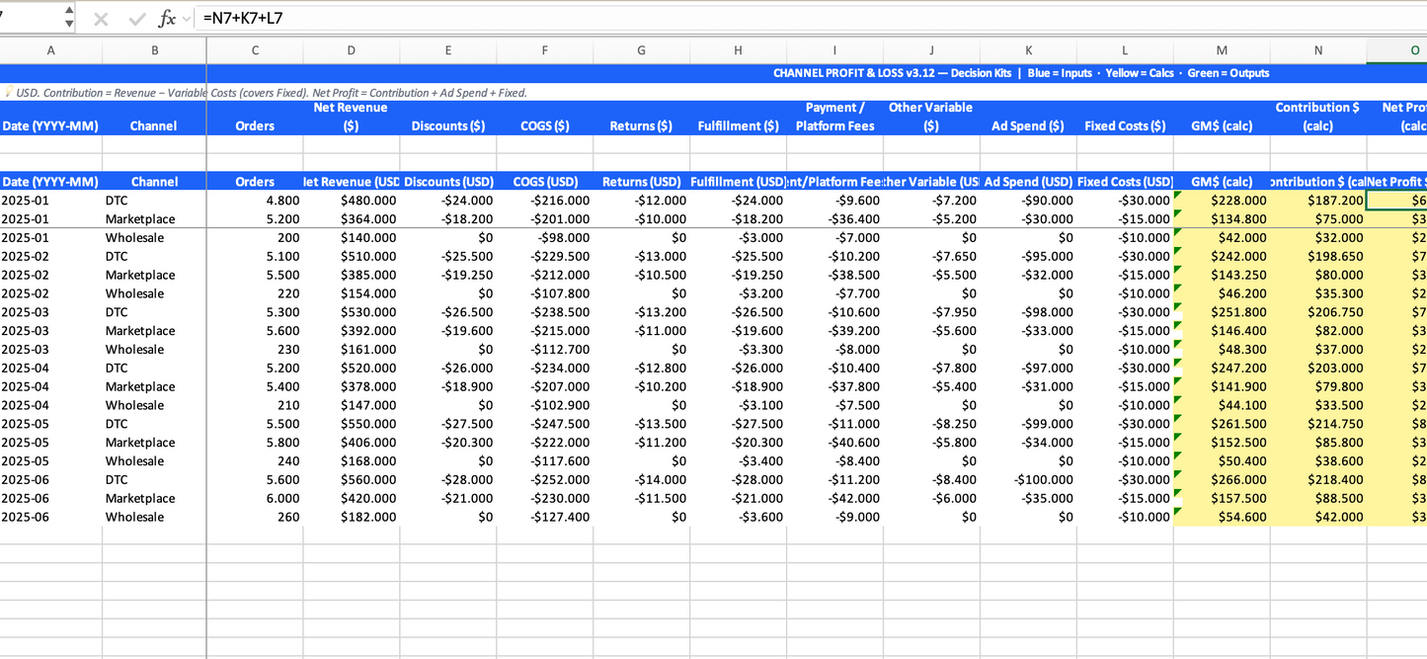Click the CHANNEL PROFIT & LOSS v3.12 title banner
The image size is (1427, 659).
(x=1020, y=73)
